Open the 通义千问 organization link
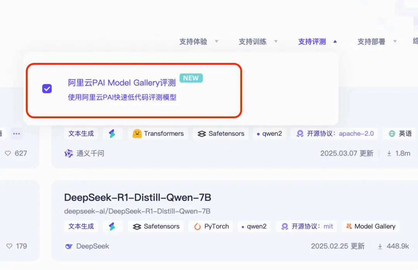418x270 pixels. [90, 154]
